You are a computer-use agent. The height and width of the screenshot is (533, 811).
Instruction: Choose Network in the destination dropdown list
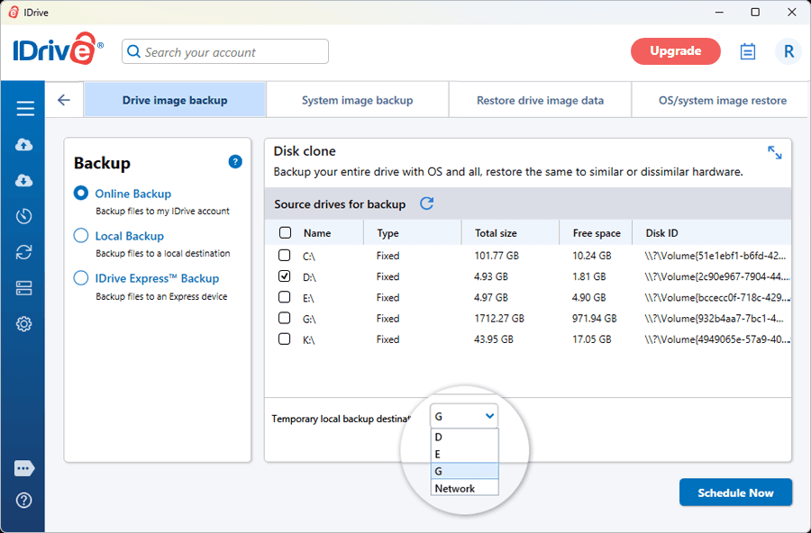(464, 489)
